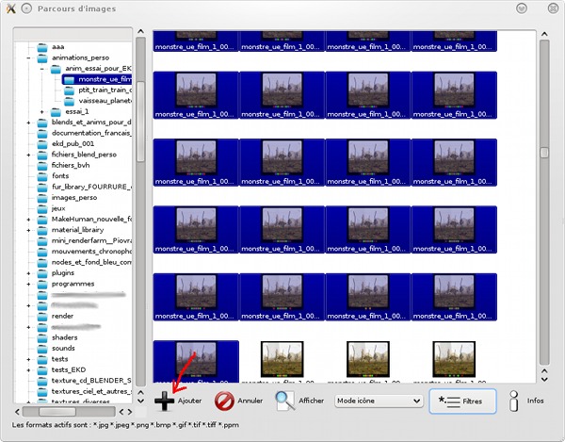Select the monstre_ue_film folder
Viewport: 565px width, 442px height.
[97, 79]
